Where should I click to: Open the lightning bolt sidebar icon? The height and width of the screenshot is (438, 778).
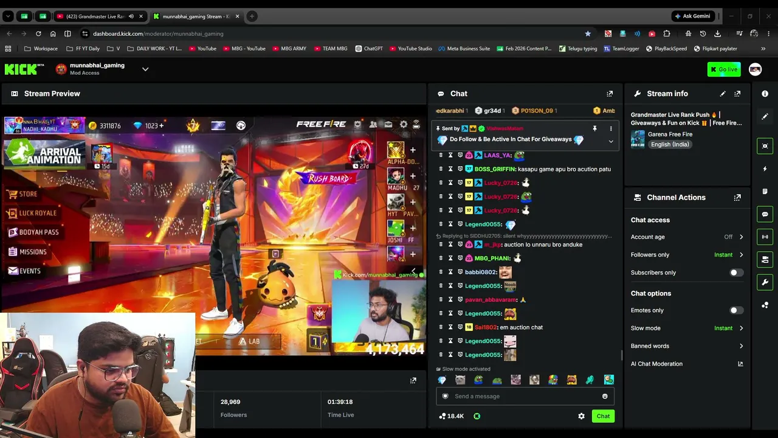765,169
